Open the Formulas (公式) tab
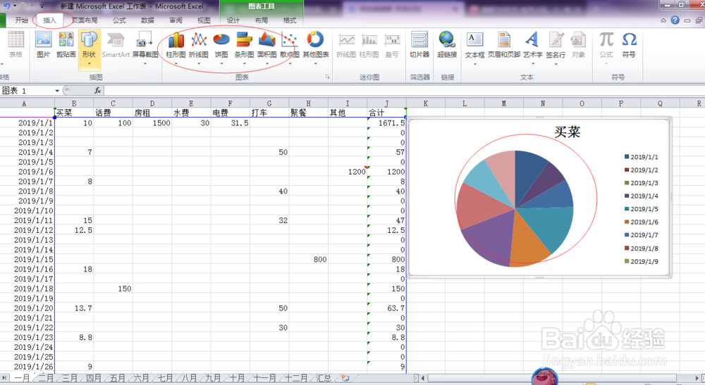Screen dimensions: 705x385 (x=119, y=20)
